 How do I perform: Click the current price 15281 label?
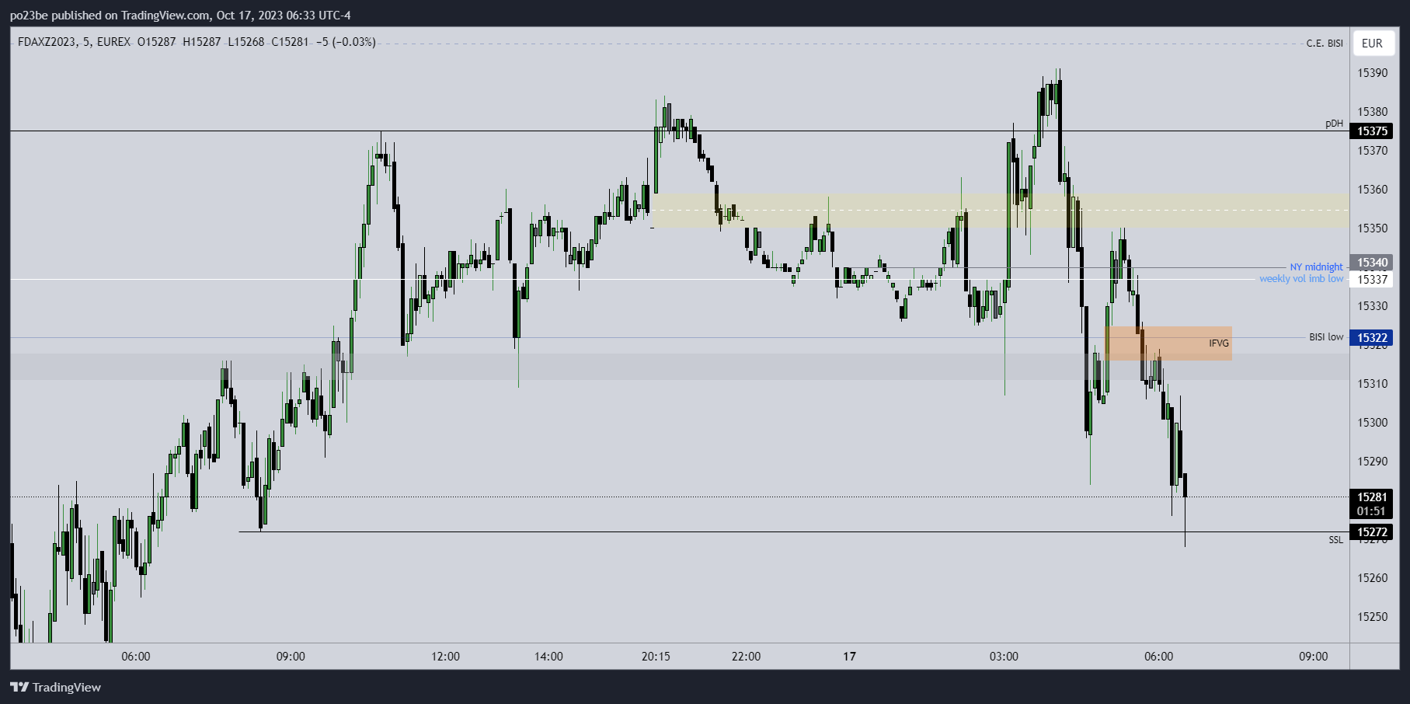(x=1372, y=497)
